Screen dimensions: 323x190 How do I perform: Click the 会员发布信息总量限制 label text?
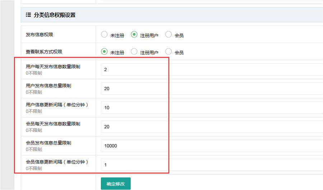[48, 143]
